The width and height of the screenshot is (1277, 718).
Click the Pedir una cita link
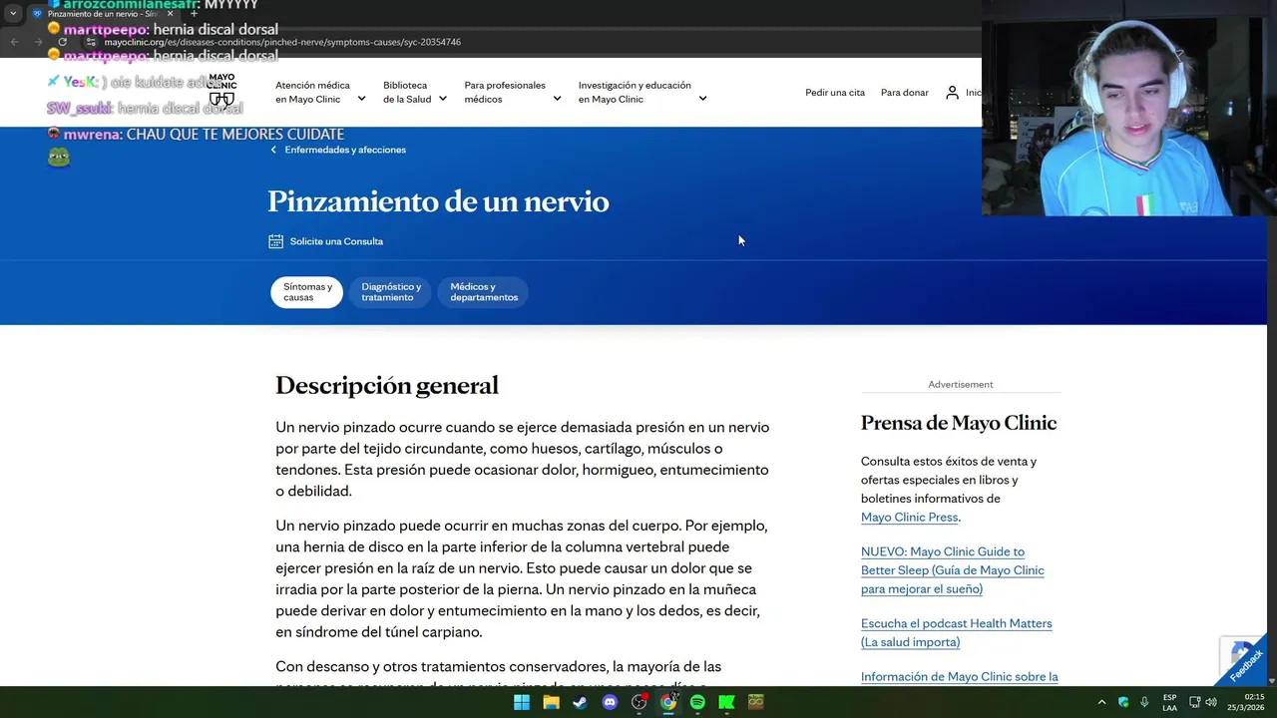pyautogui.click(x=835, y=92)
